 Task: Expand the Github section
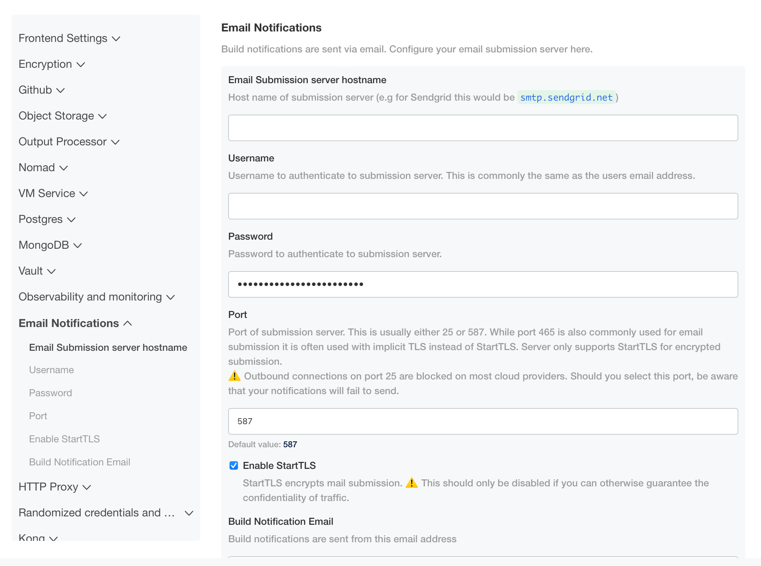point(42,90)
